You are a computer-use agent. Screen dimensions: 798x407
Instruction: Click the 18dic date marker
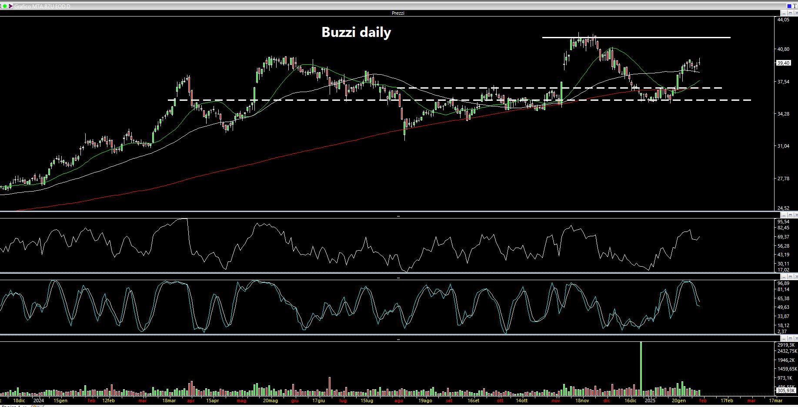(x=19, y=400)
